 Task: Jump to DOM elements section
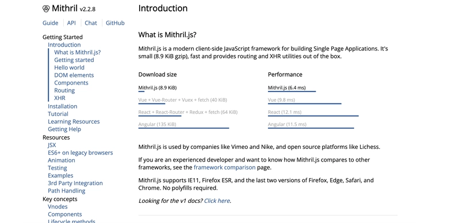click(74, 75)
